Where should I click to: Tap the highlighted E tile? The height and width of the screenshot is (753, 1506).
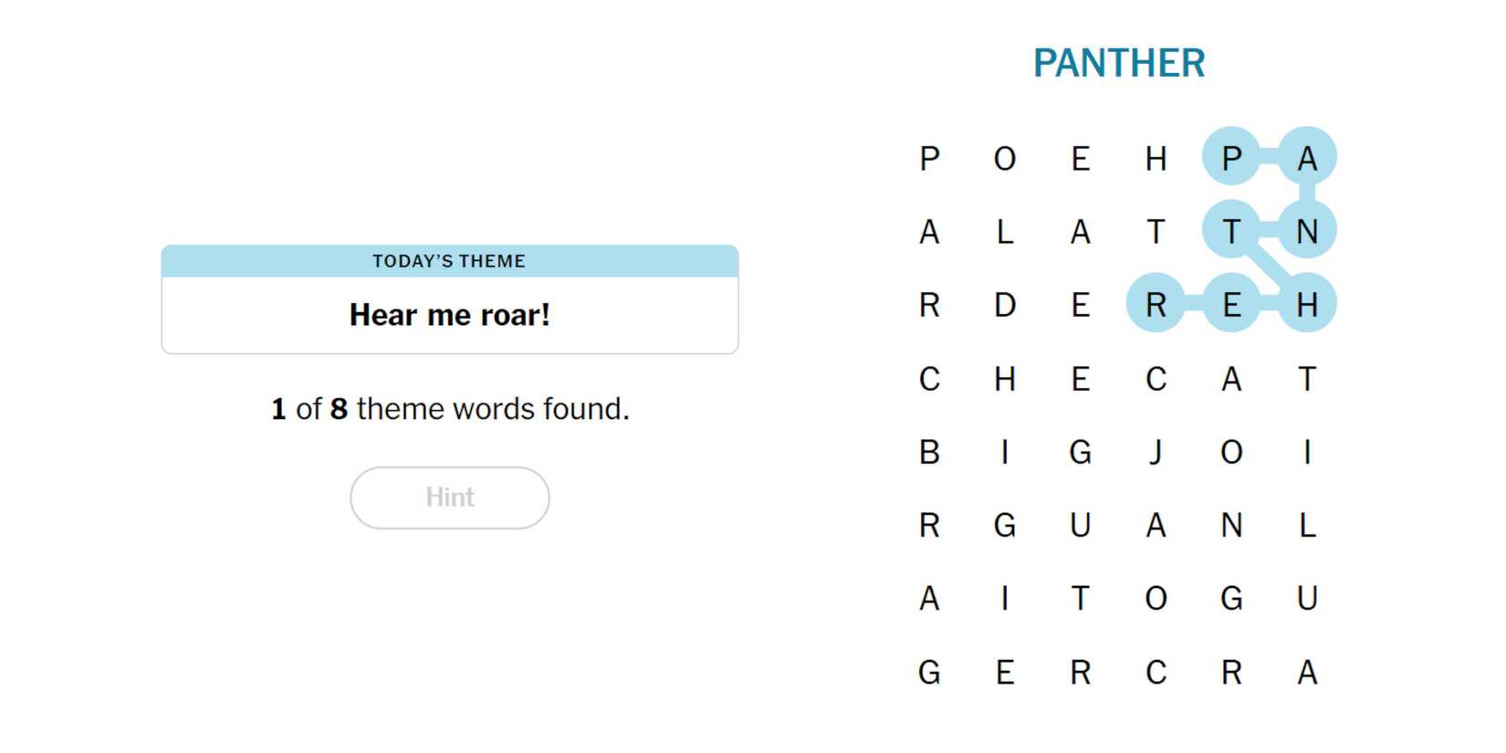1231,305
